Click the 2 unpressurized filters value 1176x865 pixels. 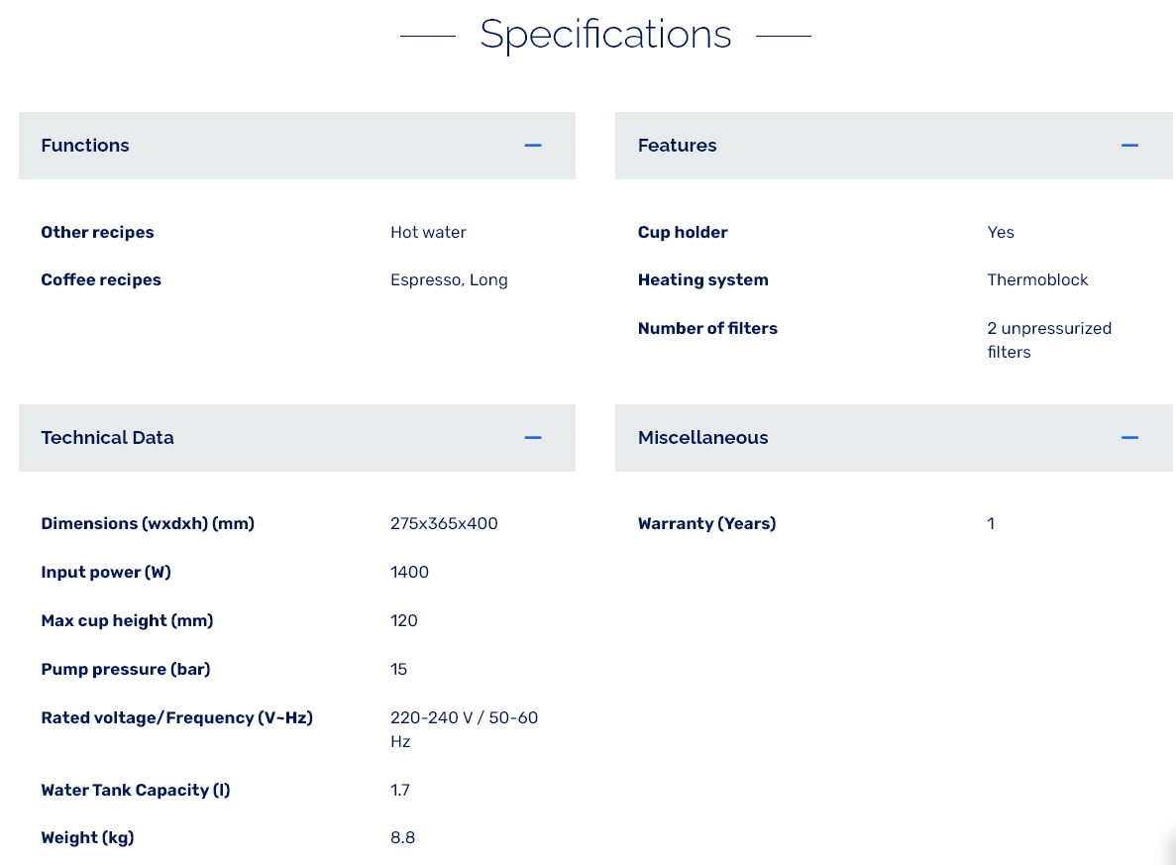coord(1048,340)
